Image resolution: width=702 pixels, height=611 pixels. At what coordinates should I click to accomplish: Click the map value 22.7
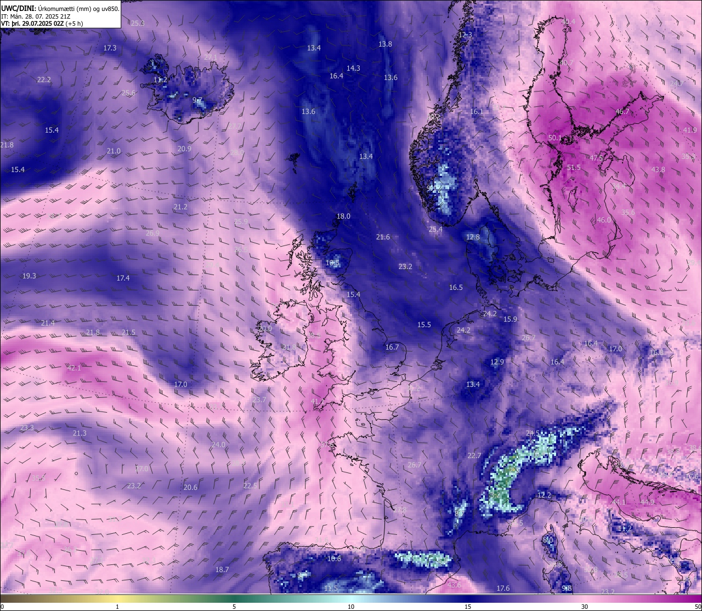(x=474, y=456)
